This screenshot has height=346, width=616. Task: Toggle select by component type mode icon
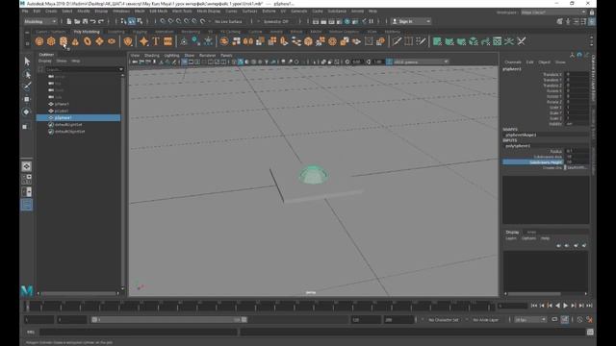point(140,21)
